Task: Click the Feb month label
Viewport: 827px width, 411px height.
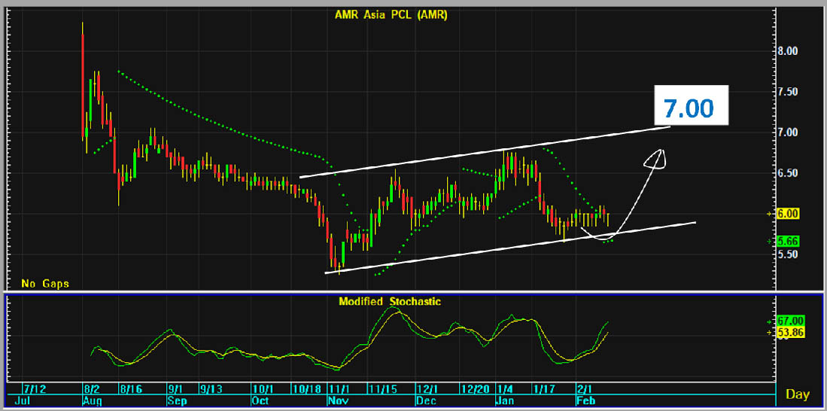Action: click(x=585, y=400)
